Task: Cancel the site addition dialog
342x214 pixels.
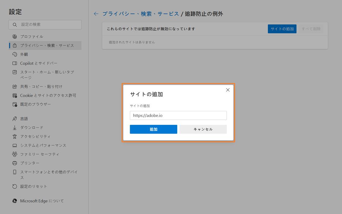Action: coord(203,129)
